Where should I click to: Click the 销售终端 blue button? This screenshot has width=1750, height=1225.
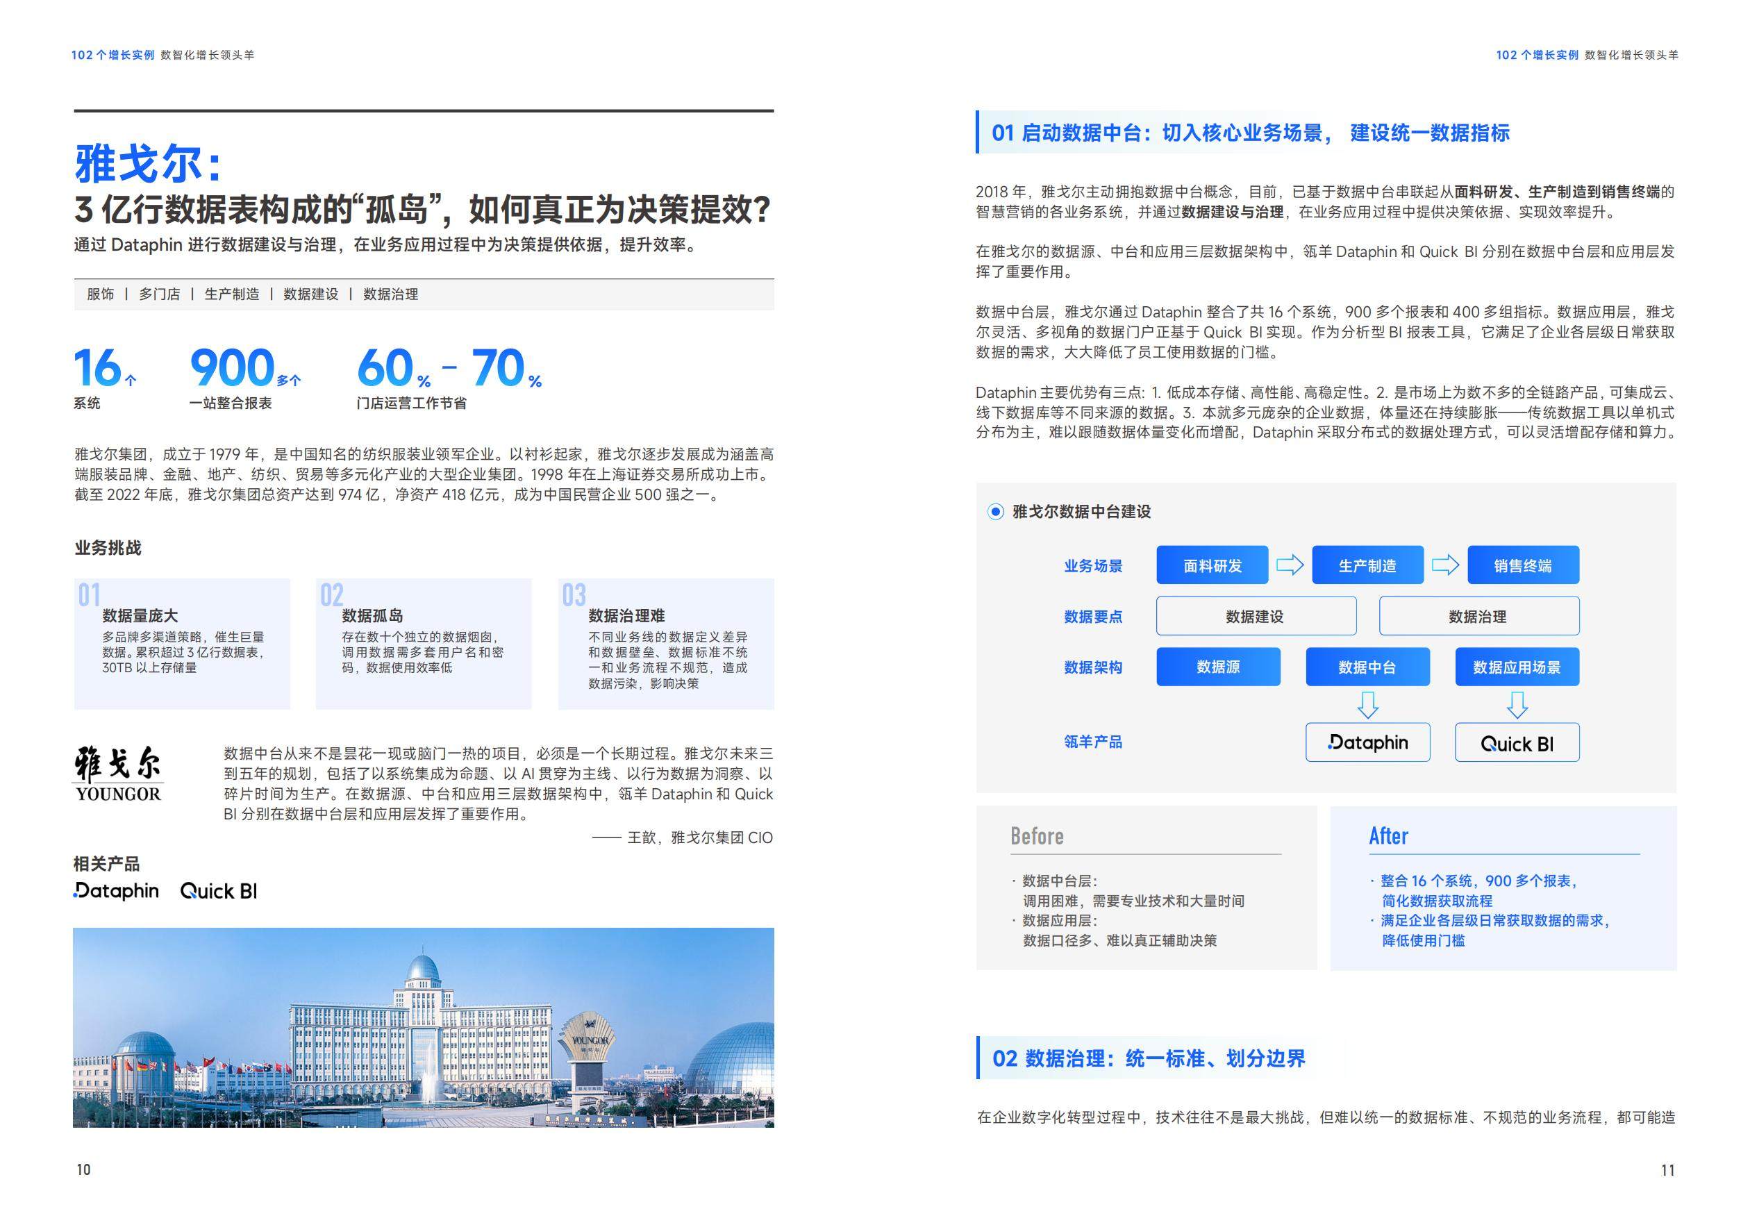coord(1523,565)
